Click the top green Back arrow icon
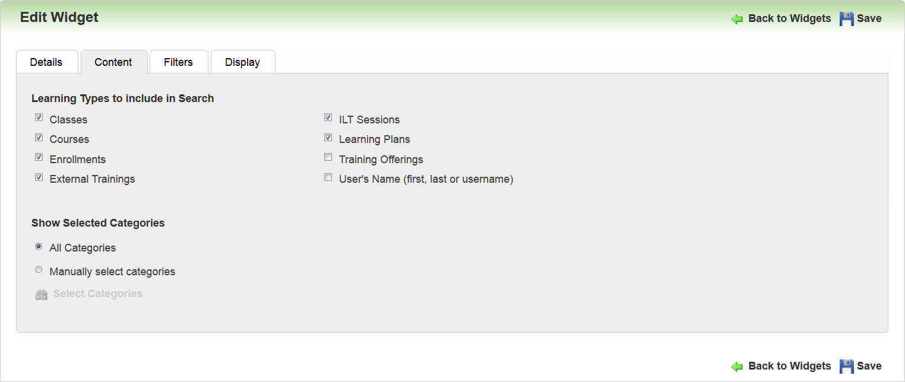The width and height of the screenshot is (905, 382). (x=737, y=19)
